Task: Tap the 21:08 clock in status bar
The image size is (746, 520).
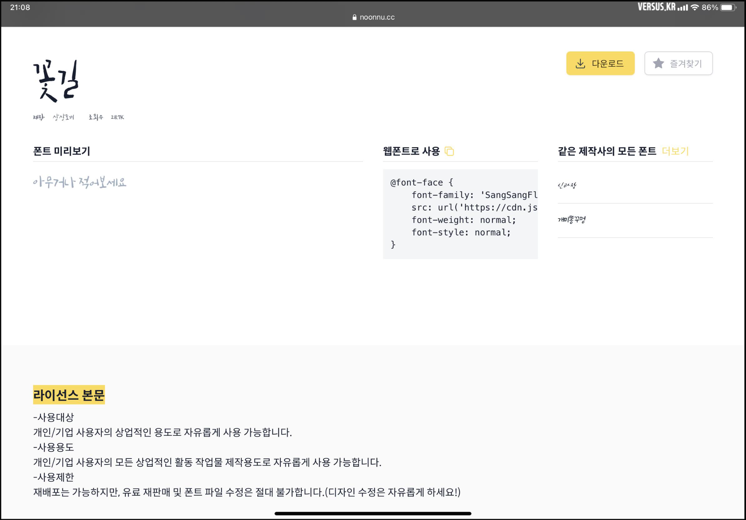Action: [x=20, y=7]
